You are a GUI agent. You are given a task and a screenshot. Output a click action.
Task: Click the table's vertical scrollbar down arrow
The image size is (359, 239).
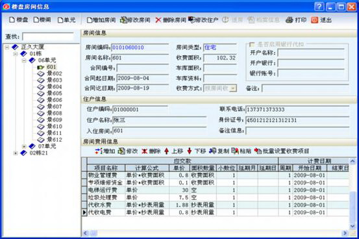coord(353,226)
